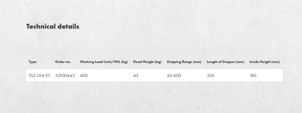Viewport: 302px width, 113px height.
Task: Click order number 53100443
Action: click(65, 76)
